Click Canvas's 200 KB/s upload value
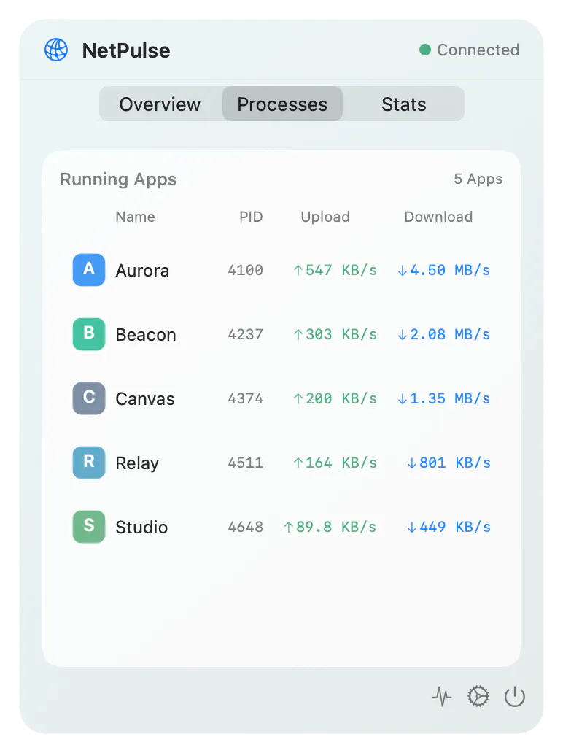 [335, 398]
